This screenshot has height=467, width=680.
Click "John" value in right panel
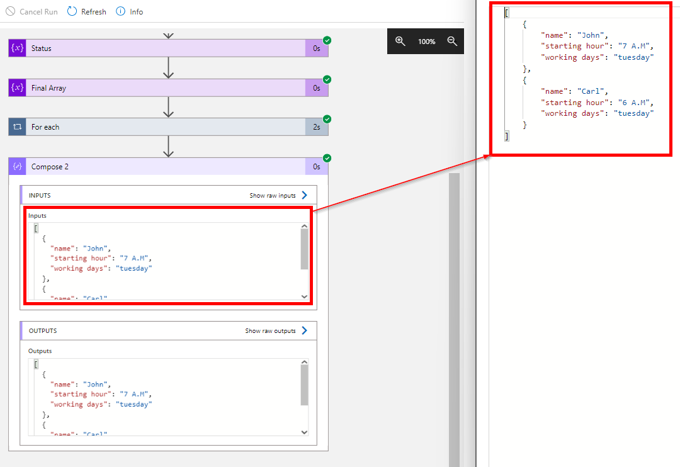[591, 35]
